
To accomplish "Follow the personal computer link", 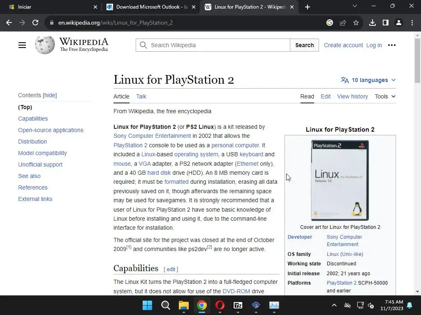I will coord(235,145).
